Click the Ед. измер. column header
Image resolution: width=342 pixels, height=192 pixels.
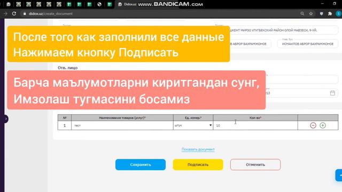click(x=193, y=118)
